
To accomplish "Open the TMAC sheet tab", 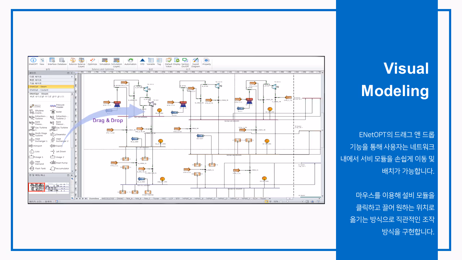I will point(263,199).
